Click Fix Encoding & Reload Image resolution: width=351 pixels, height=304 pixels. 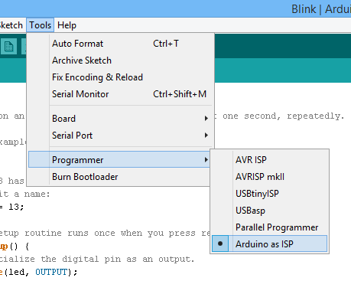[121, 77]
